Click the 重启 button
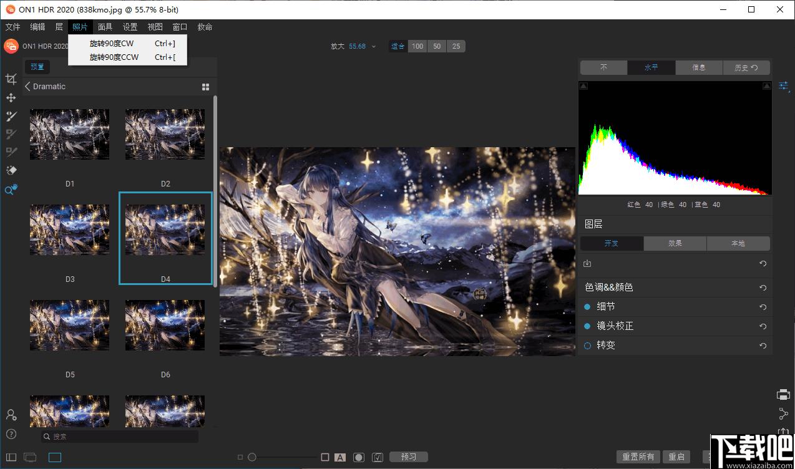Viewport: 795px width, 469px height. [x=677, y=457]
